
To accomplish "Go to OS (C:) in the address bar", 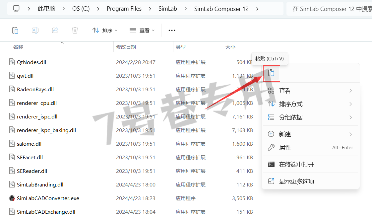I will point(81,9).
